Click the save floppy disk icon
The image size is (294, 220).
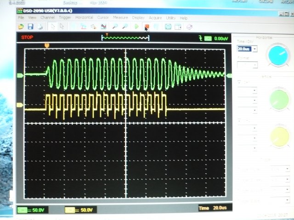[x=30, y=27]
